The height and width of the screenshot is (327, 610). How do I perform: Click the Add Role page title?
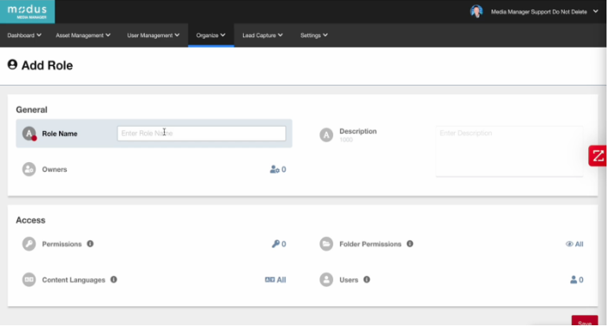[47, 65]
